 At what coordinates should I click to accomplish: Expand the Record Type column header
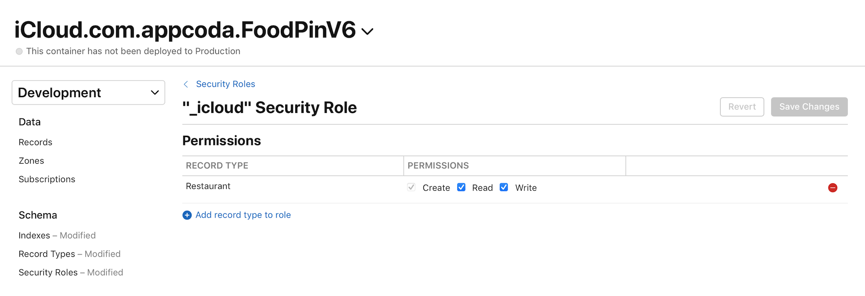point(217,165)
